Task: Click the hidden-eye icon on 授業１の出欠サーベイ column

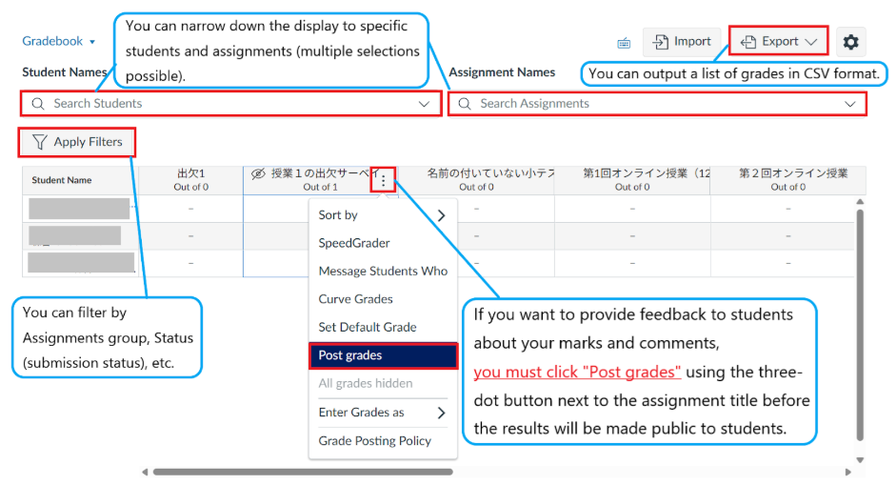Action: [x=257, y=173]
